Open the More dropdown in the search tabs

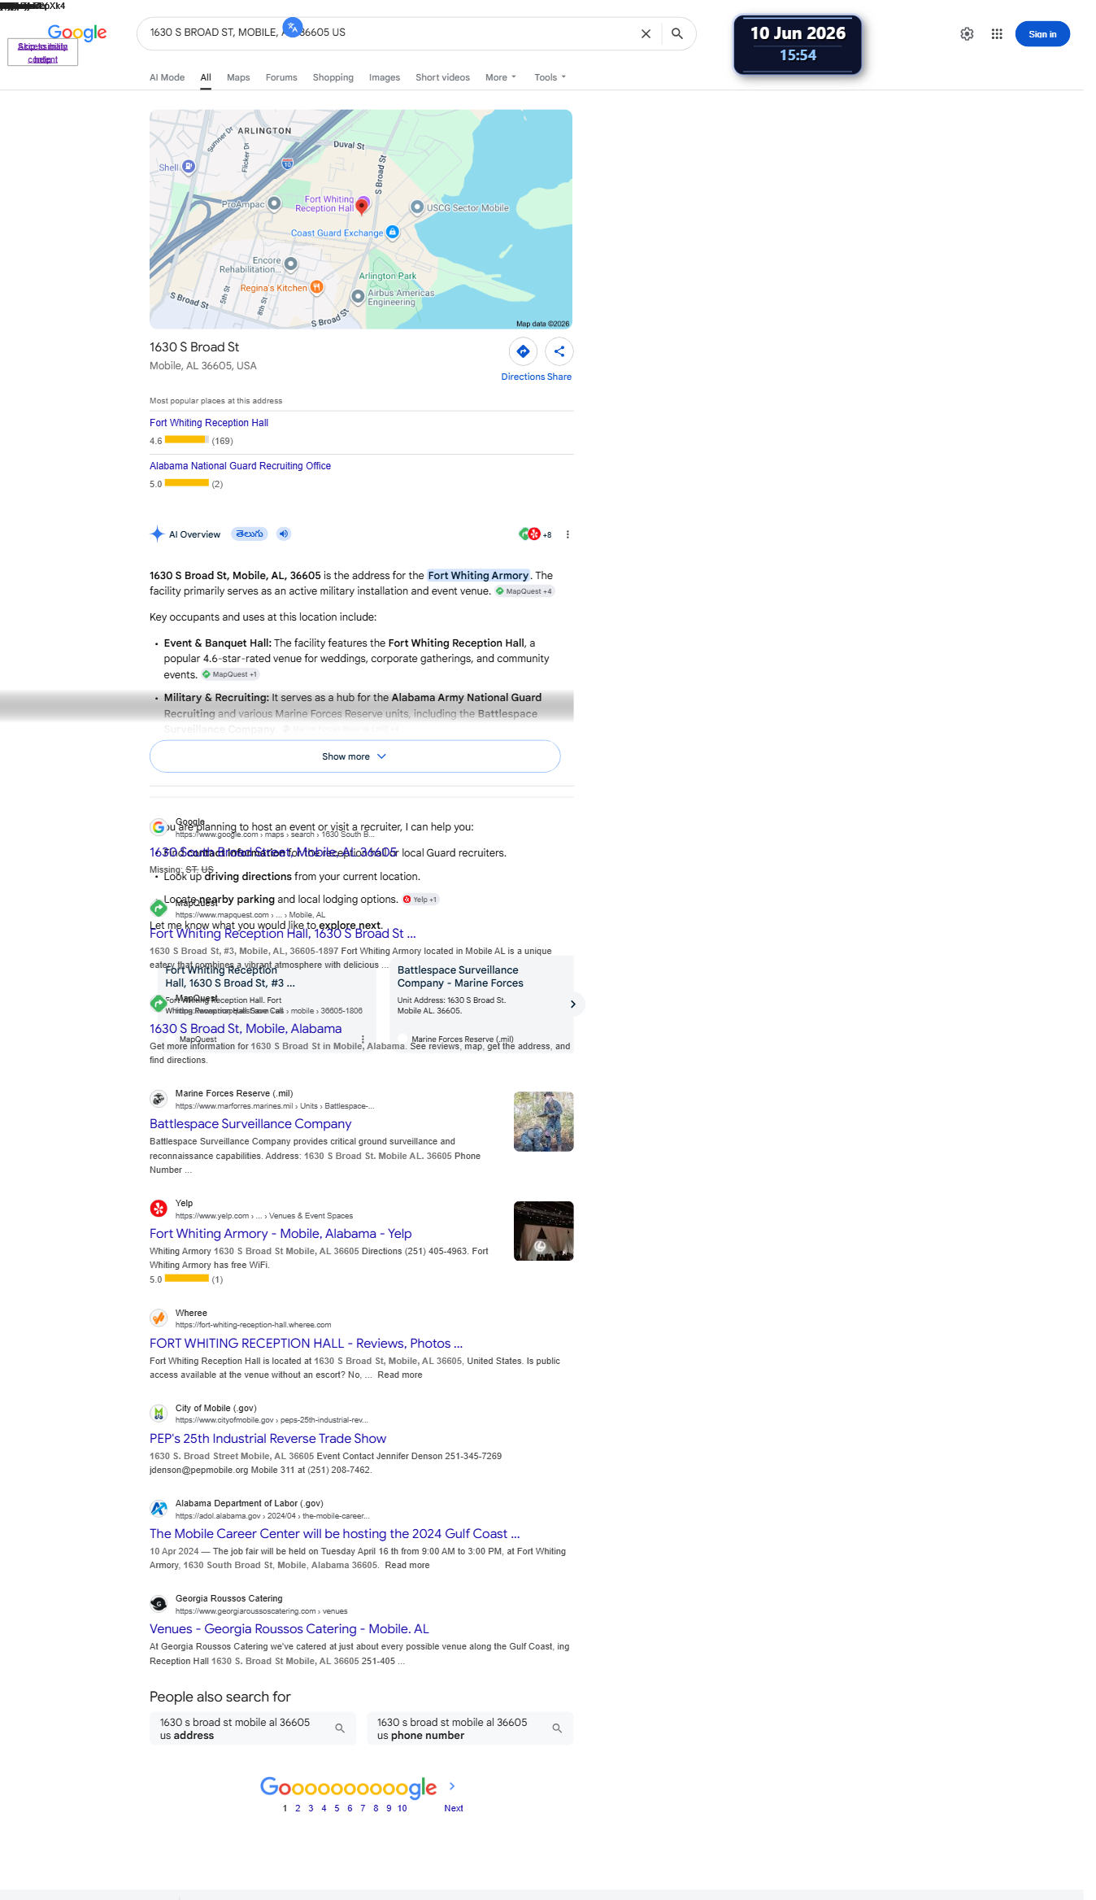pyautogui.click(x=501, y=77)
